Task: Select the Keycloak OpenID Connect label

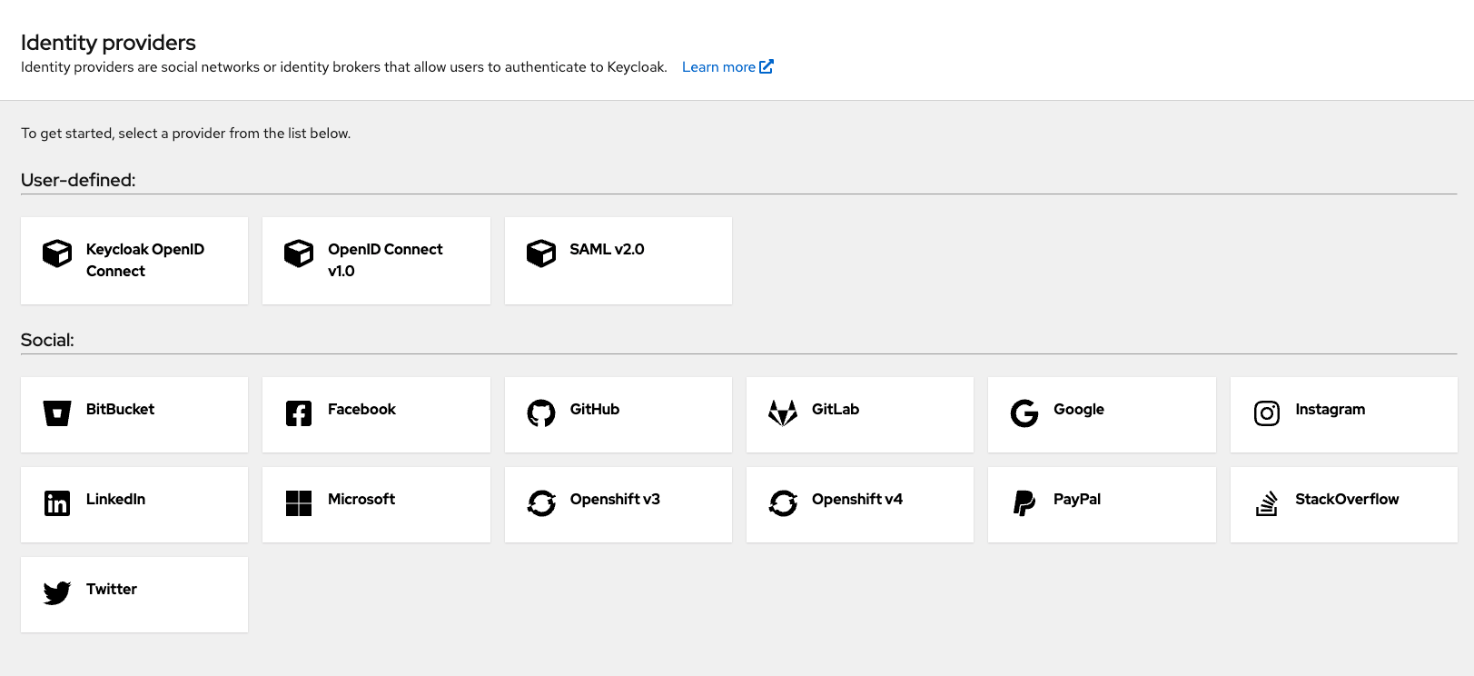Action: pos(145,260)
